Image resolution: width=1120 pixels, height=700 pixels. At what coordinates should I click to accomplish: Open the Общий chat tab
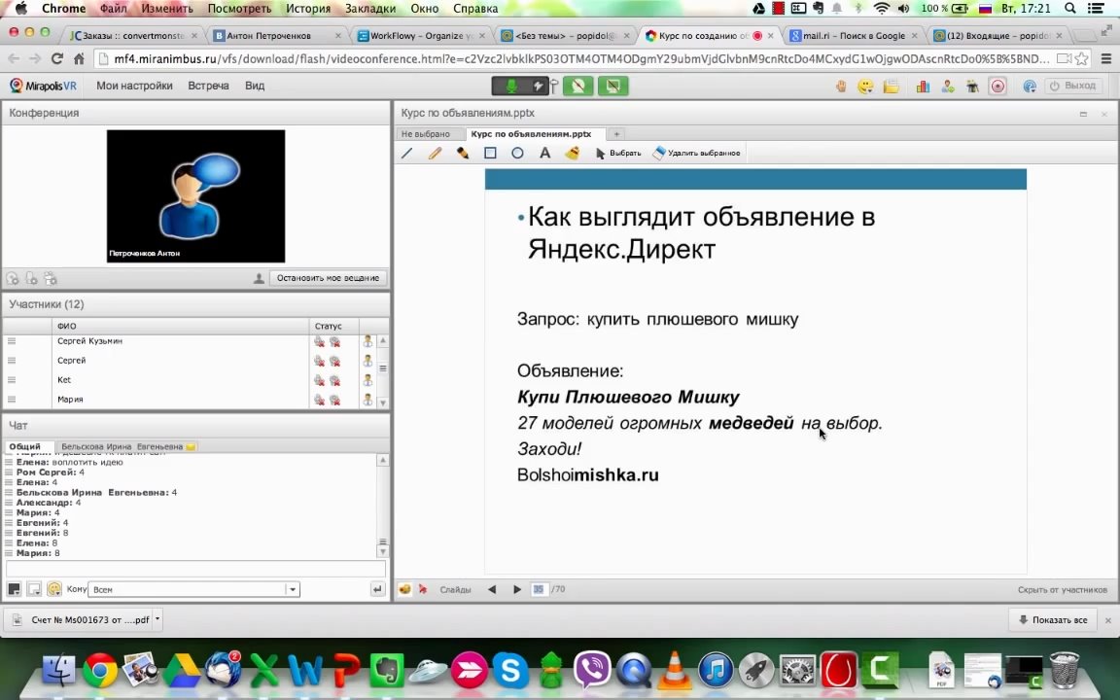(x=25, y=446)
